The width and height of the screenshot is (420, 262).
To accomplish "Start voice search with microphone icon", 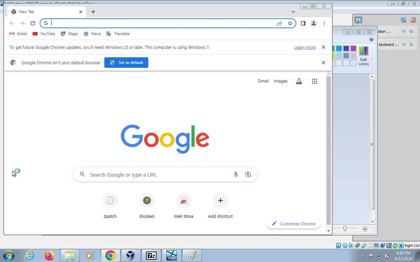I will pos(236,175).
